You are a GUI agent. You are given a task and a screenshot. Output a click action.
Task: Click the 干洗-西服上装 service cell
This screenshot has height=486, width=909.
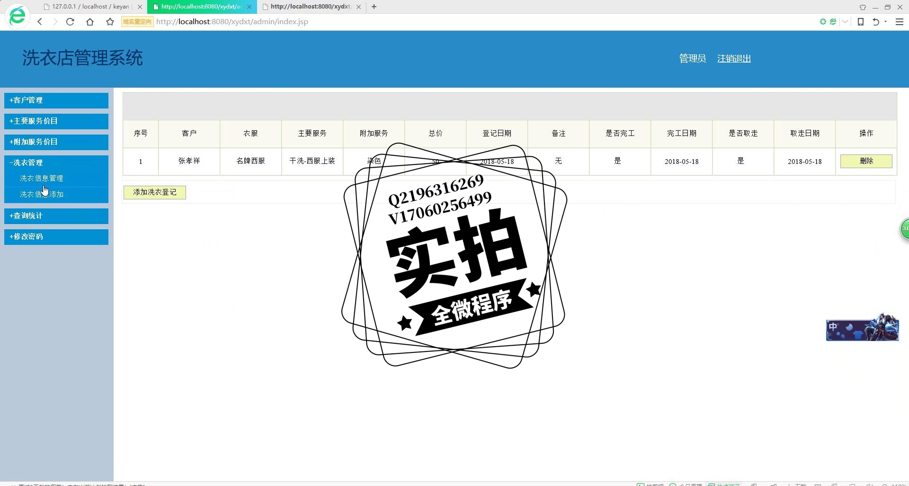point(312,161)
